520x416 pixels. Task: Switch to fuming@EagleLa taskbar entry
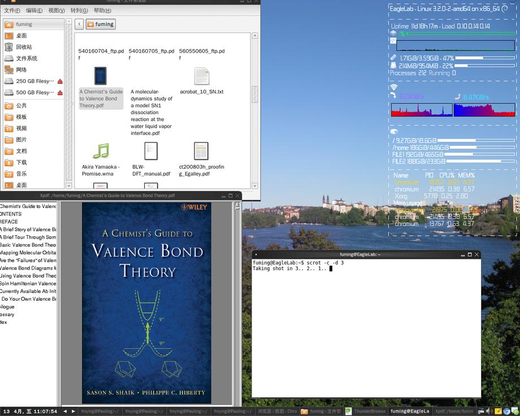point(410,411)
